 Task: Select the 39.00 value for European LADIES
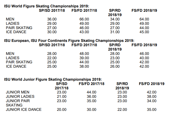click(x=84, y=58)
